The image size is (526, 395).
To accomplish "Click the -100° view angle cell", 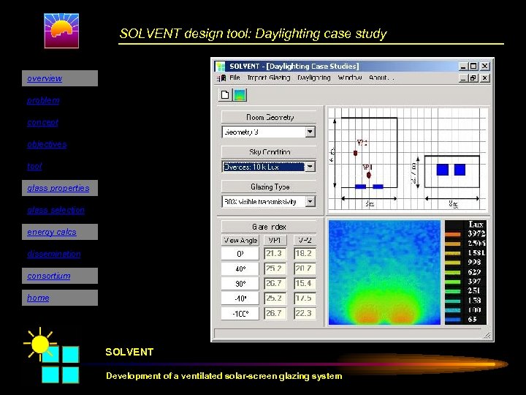I will click(x=240, y=313).
